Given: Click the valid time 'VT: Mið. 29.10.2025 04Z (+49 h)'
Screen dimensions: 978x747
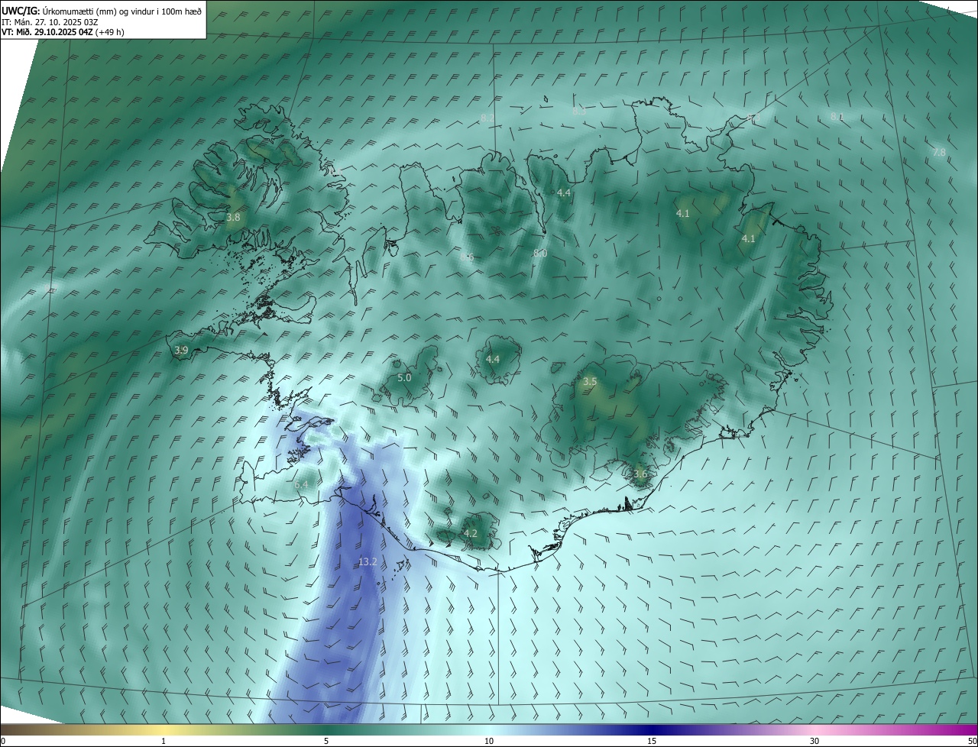Looking at the screenshot, I should point(63,32).
